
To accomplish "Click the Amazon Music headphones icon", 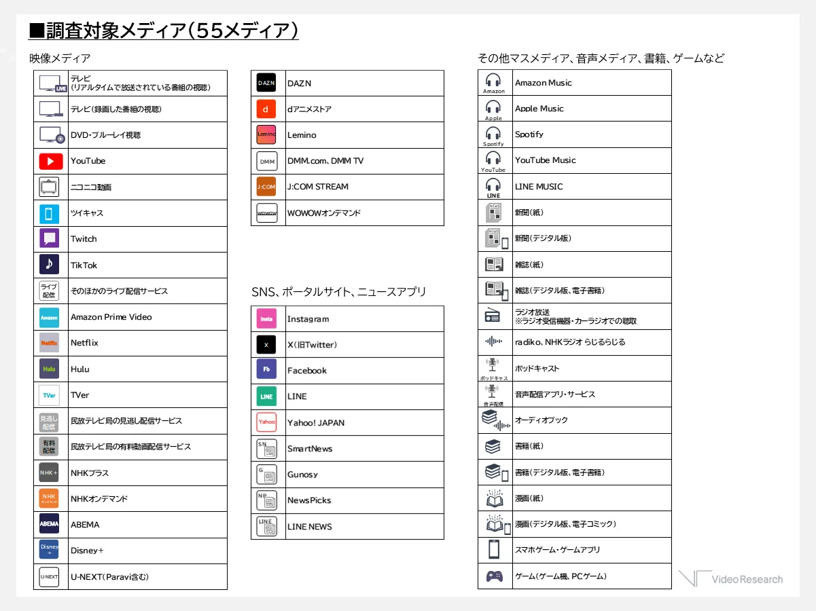I will pyautogui.click(x=493, y=80).
